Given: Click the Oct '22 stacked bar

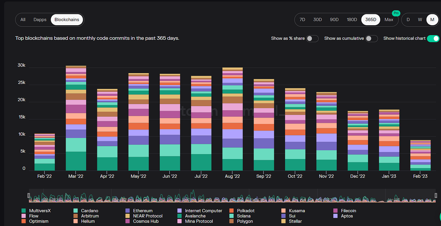Looking at the screenshot, I should tap(295, 129).
